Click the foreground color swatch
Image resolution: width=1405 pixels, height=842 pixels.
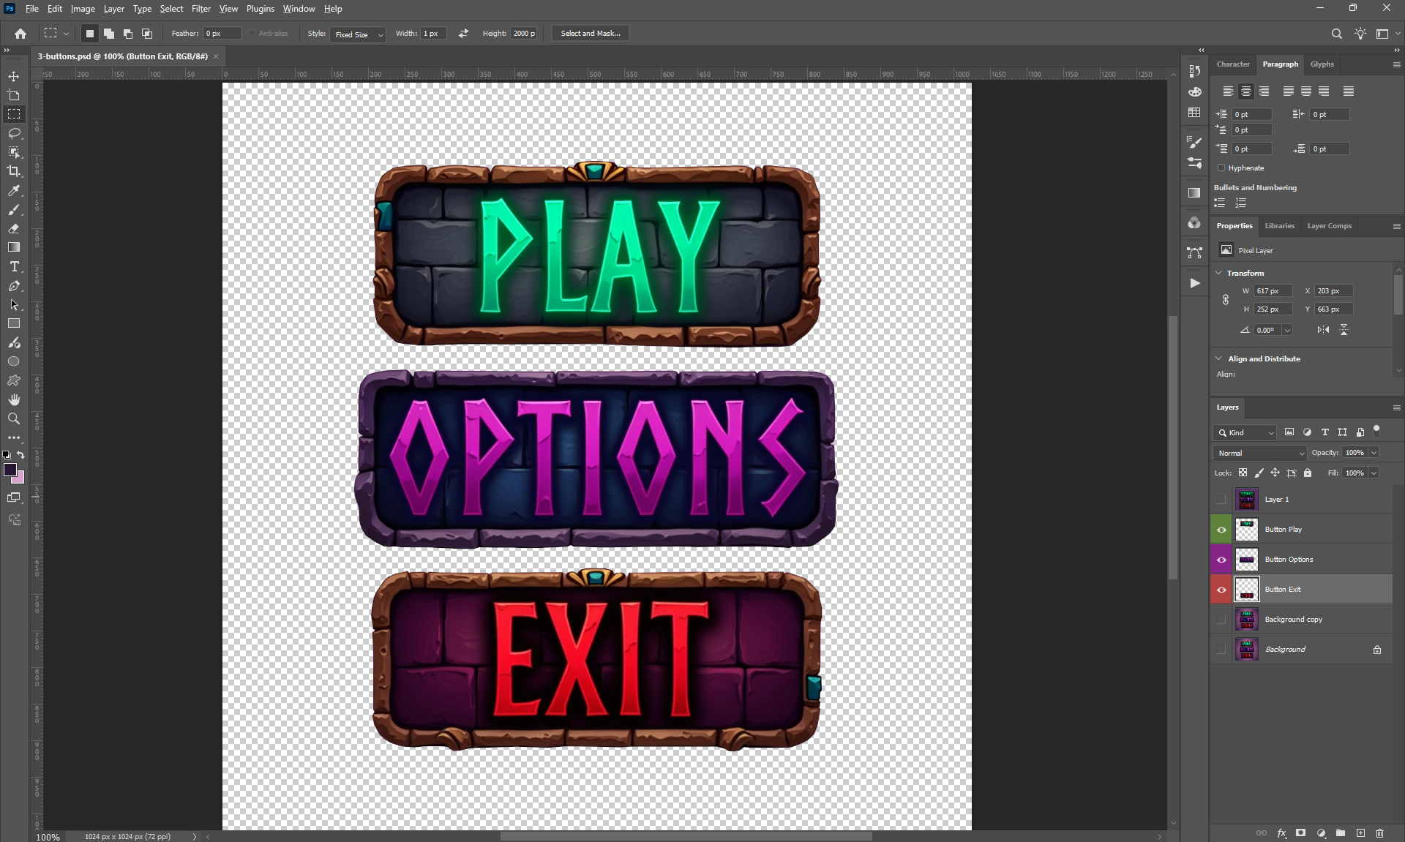10,470
